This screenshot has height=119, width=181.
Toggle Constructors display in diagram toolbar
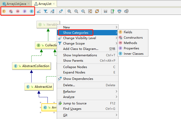point(11,11)
